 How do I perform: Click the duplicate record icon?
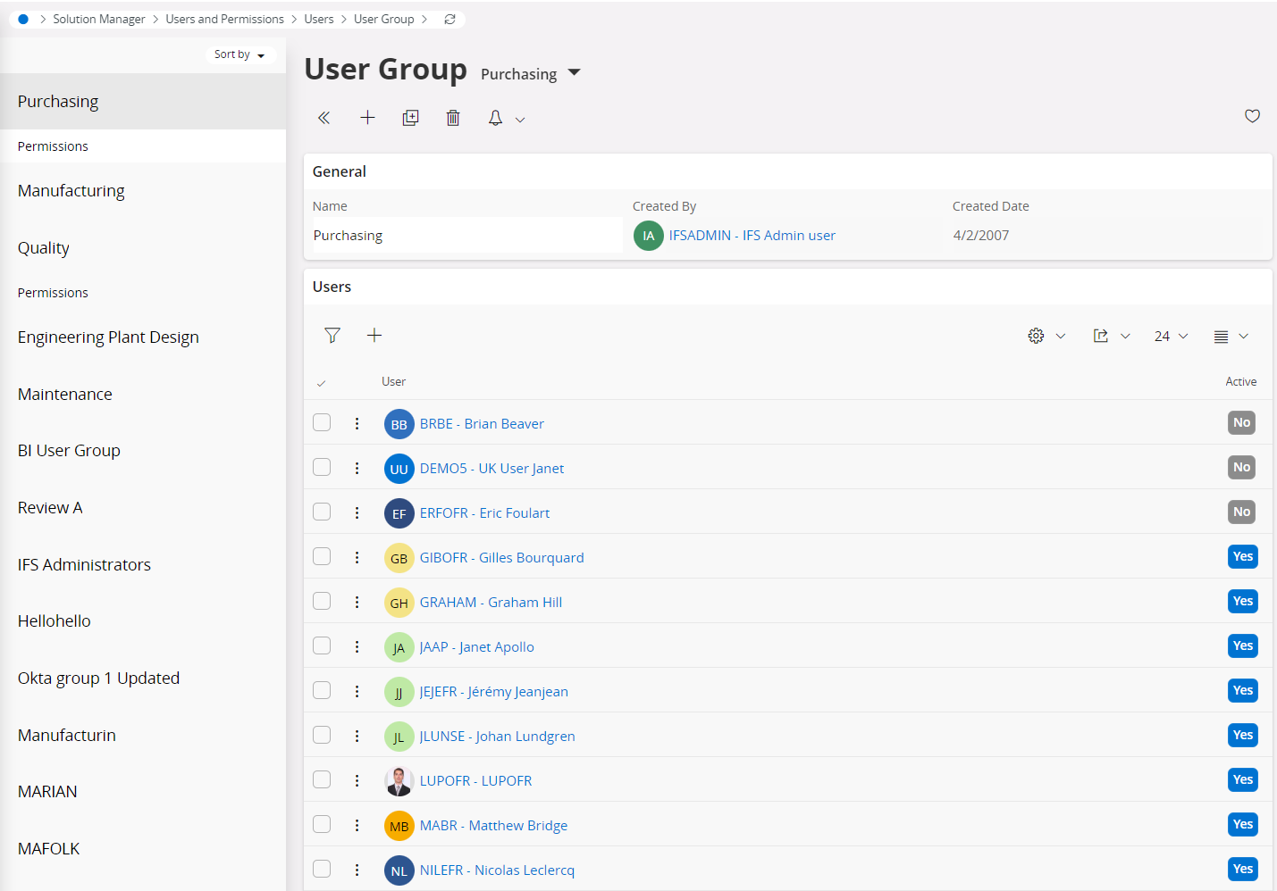[x=410, y=118]
